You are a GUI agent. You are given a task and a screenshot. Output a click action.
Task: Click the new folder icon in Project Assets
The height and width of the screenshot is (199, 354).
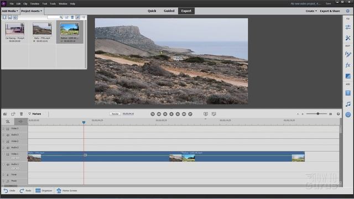66,17
